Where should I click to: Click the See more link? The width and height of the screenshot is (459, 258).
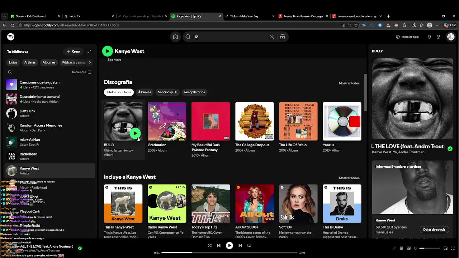(114, 60)
